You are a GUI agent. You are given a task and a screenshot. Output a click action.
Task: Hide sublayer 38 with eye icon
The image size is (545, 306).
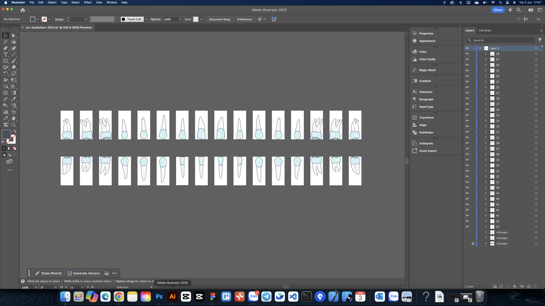point(467,143)
